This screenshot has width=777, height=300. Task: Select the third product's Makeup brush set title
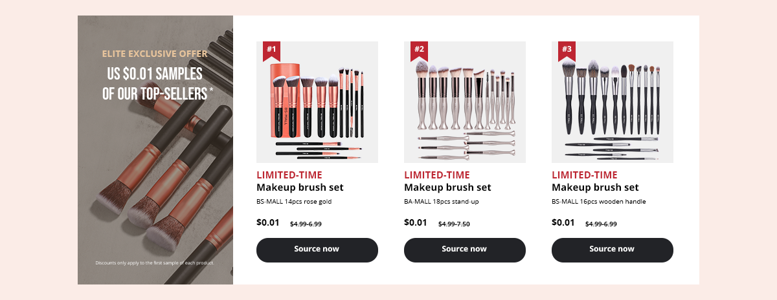595,188
